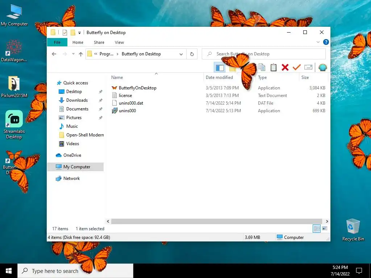
Task: Open the Pixlum2015M desktop icon
Action: pos(14,87)
